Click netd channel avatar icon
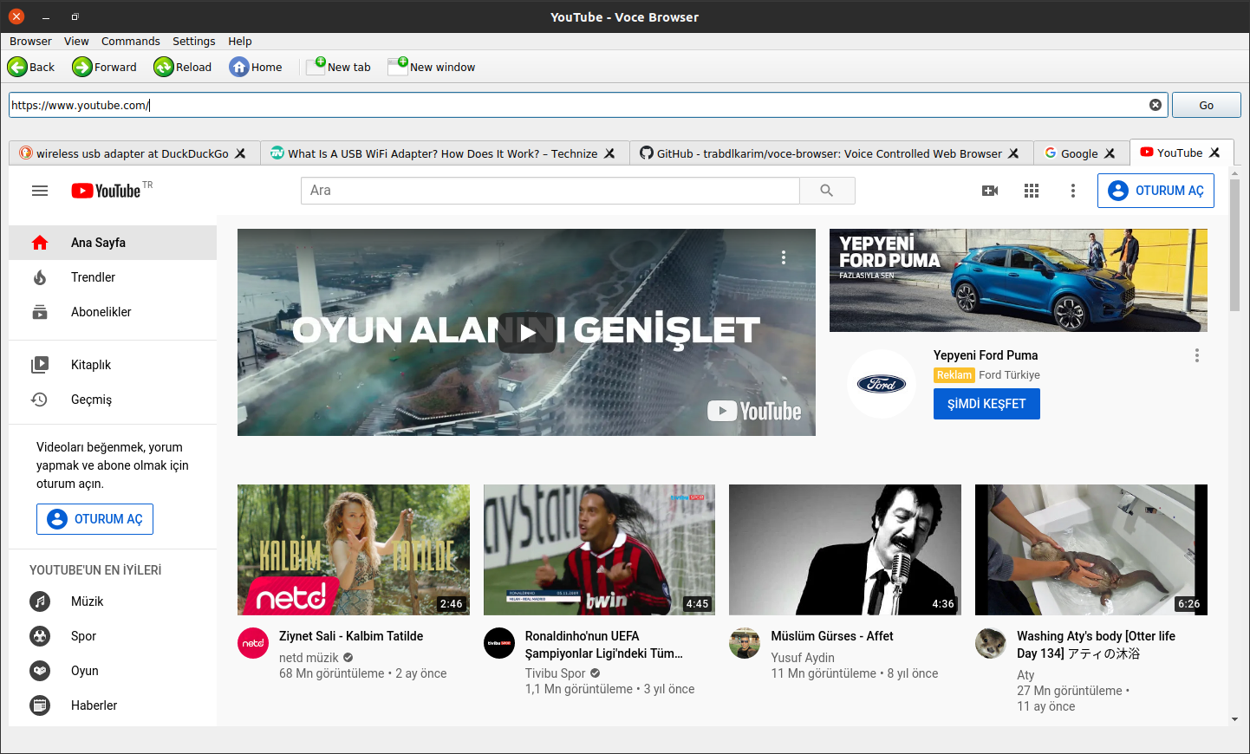The width and height of the screenshot is (1250, 754). point(253,643)
